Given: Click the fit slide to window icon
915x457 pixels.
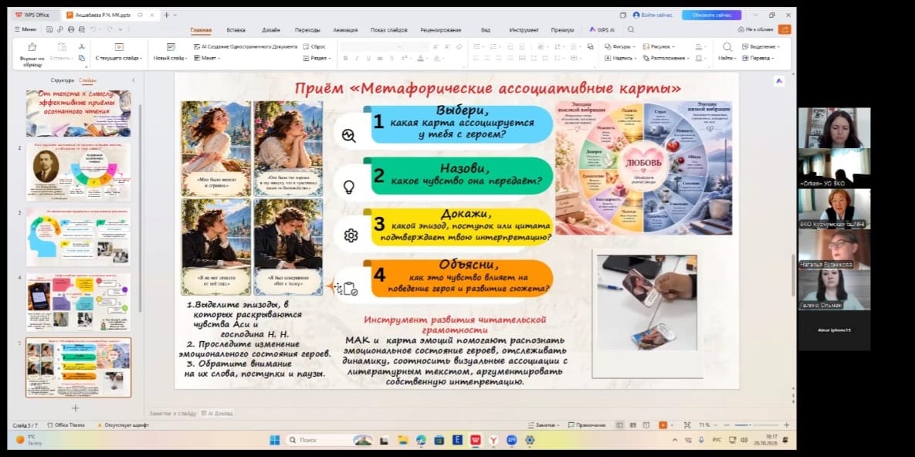Looking at the screenshot, I should 687,425.
